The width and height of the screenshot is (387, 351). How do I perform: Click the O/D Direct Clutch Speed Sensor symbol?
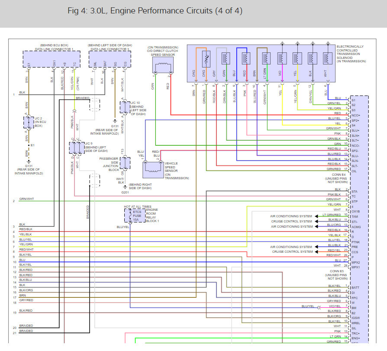(162, 65)
